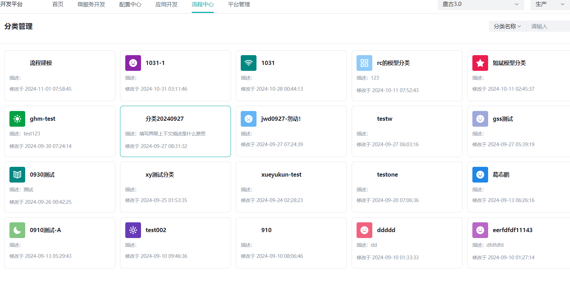Click the lavender smiley icon of gss测试
Viewport: 570px width, 282px height.
point(480,119)
